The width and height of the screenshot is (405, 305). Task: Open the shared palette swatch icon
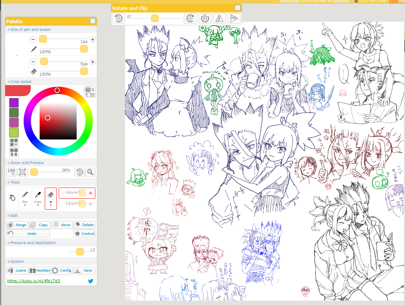click(14, 152)
